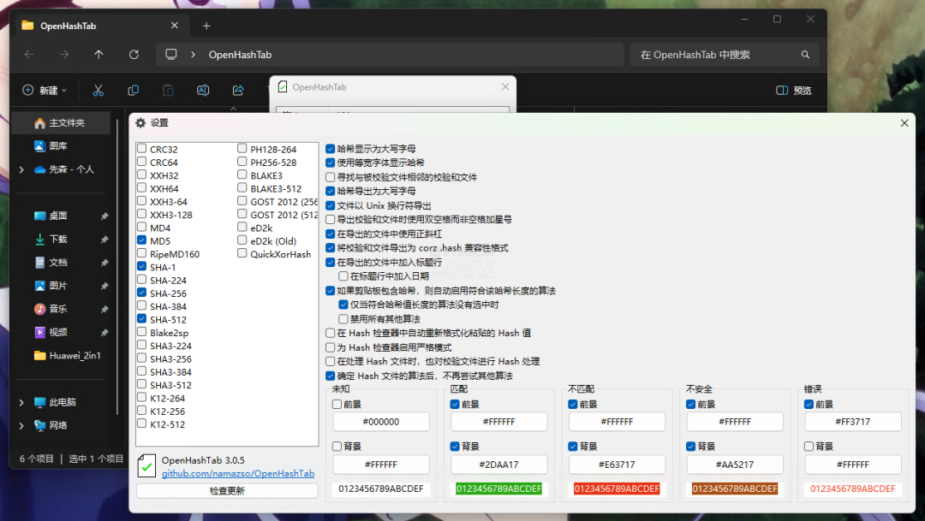Image resolution: width=925 pixels, height=521 pixels.
Task: Close the small OpenHashTab dialog
Action: tap(505, 86)
